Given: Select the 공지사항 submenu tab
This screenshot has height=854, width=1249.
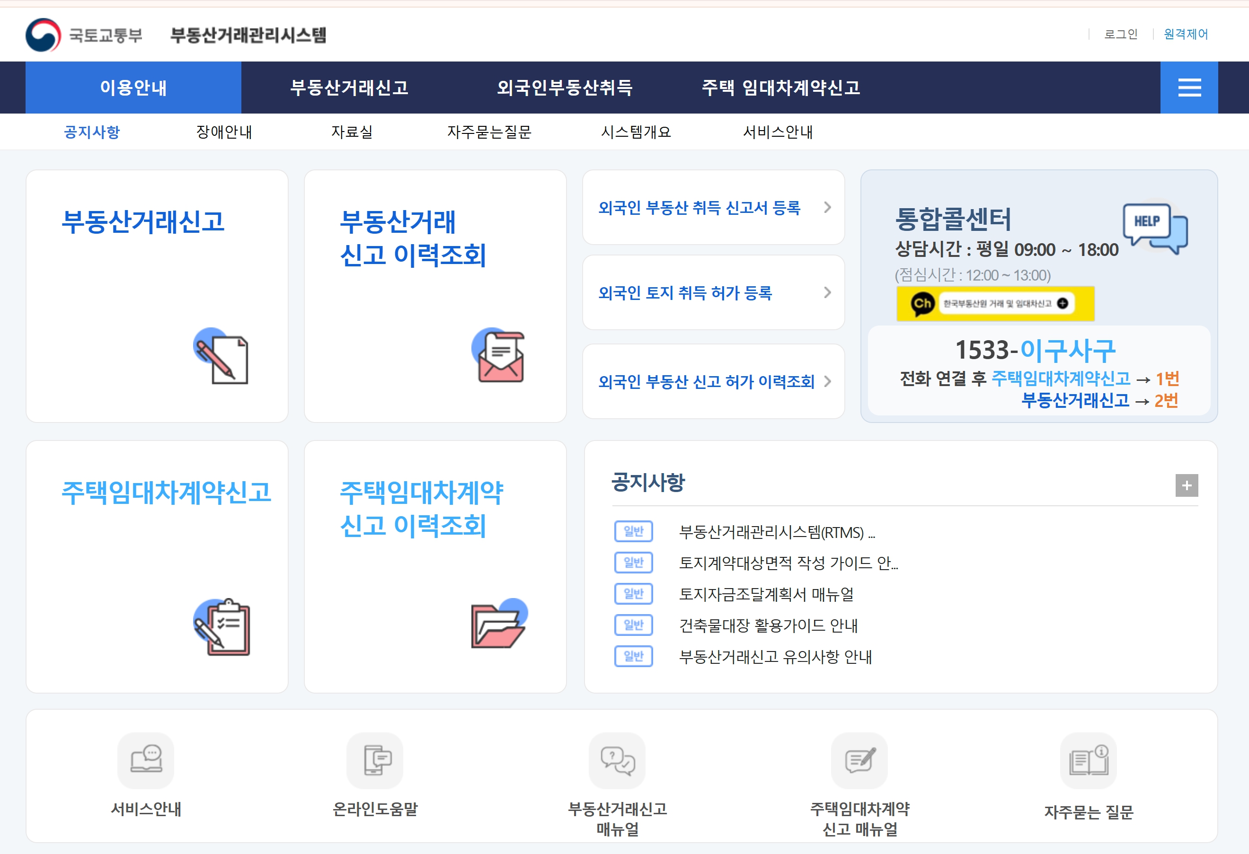Looking at the screenshot, I should point(92,132).
